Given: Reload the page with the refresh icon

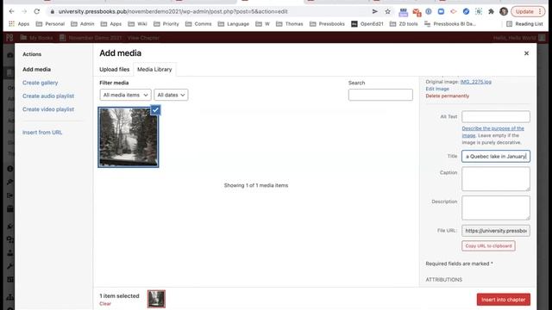Looking at the screenshot, I should point(36,11).
